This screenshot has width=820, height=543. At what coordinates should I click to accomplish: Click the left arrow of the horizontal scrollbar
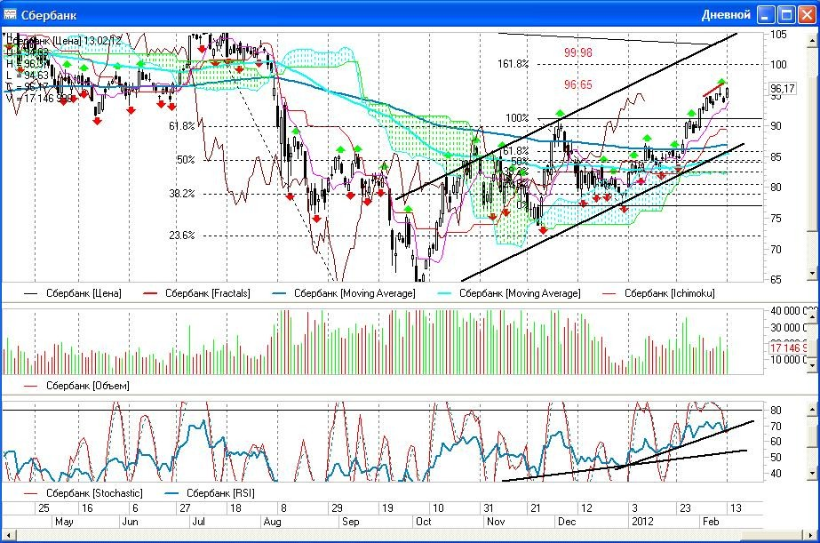(8, 535)
